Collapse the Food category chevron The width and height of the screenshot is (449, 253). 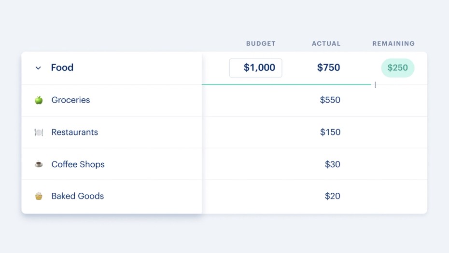[x=38, y=68]
